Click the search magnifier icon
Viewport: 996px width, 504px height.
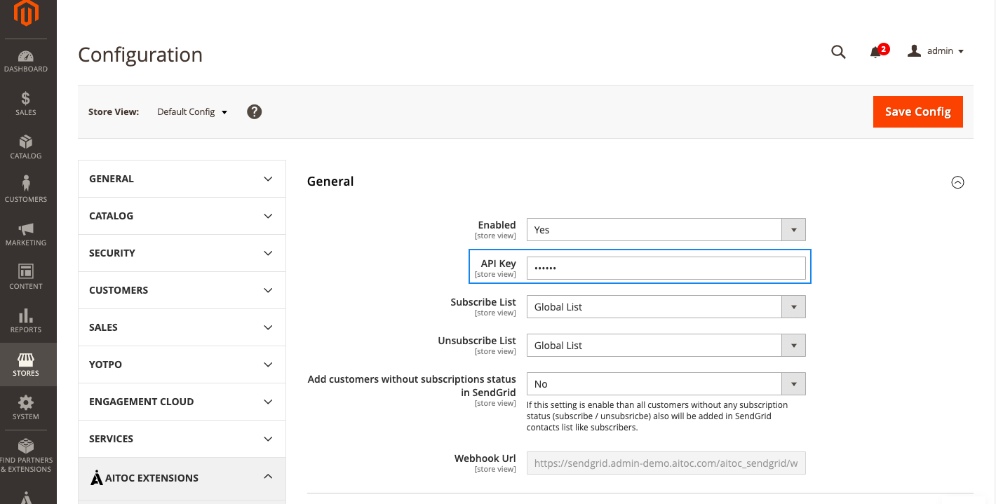tap(838, 51)
